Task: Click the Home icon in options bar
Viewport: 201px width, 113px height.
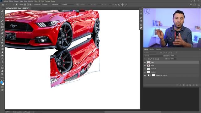Action: coord(3,4)
